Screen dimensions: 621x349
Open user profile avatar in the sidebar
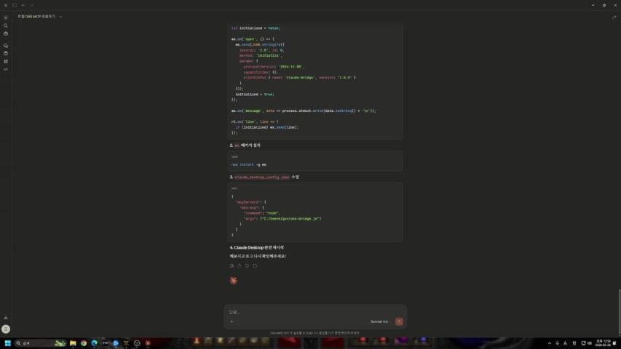[6, 329]
